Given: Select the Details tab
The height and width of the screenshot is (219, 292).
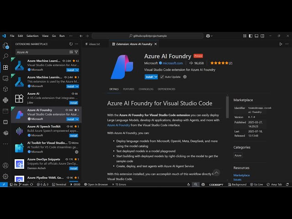Looking at the screenshot, I should click(114, 89).
